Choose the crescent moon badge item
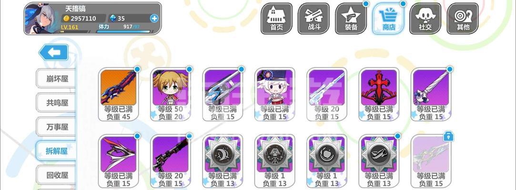Viewport: 516px width, 190px height. pyautogui.click(x=223, y=161)
